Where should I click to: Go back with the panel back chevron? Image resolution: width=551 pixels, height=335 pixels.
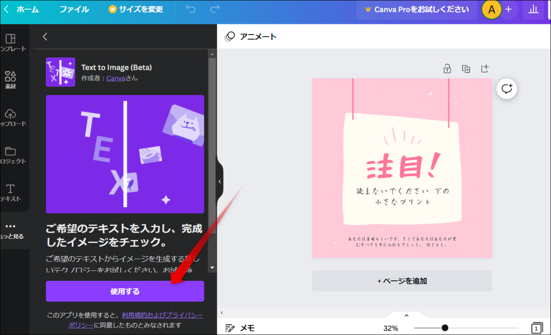(45, 37)
